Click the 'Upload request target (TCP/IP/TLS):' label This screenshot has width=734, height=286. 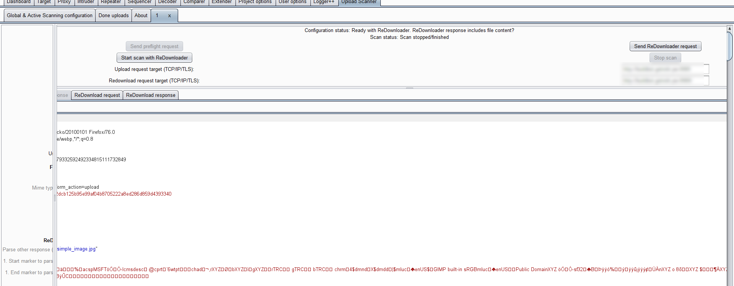coord(154,69)
